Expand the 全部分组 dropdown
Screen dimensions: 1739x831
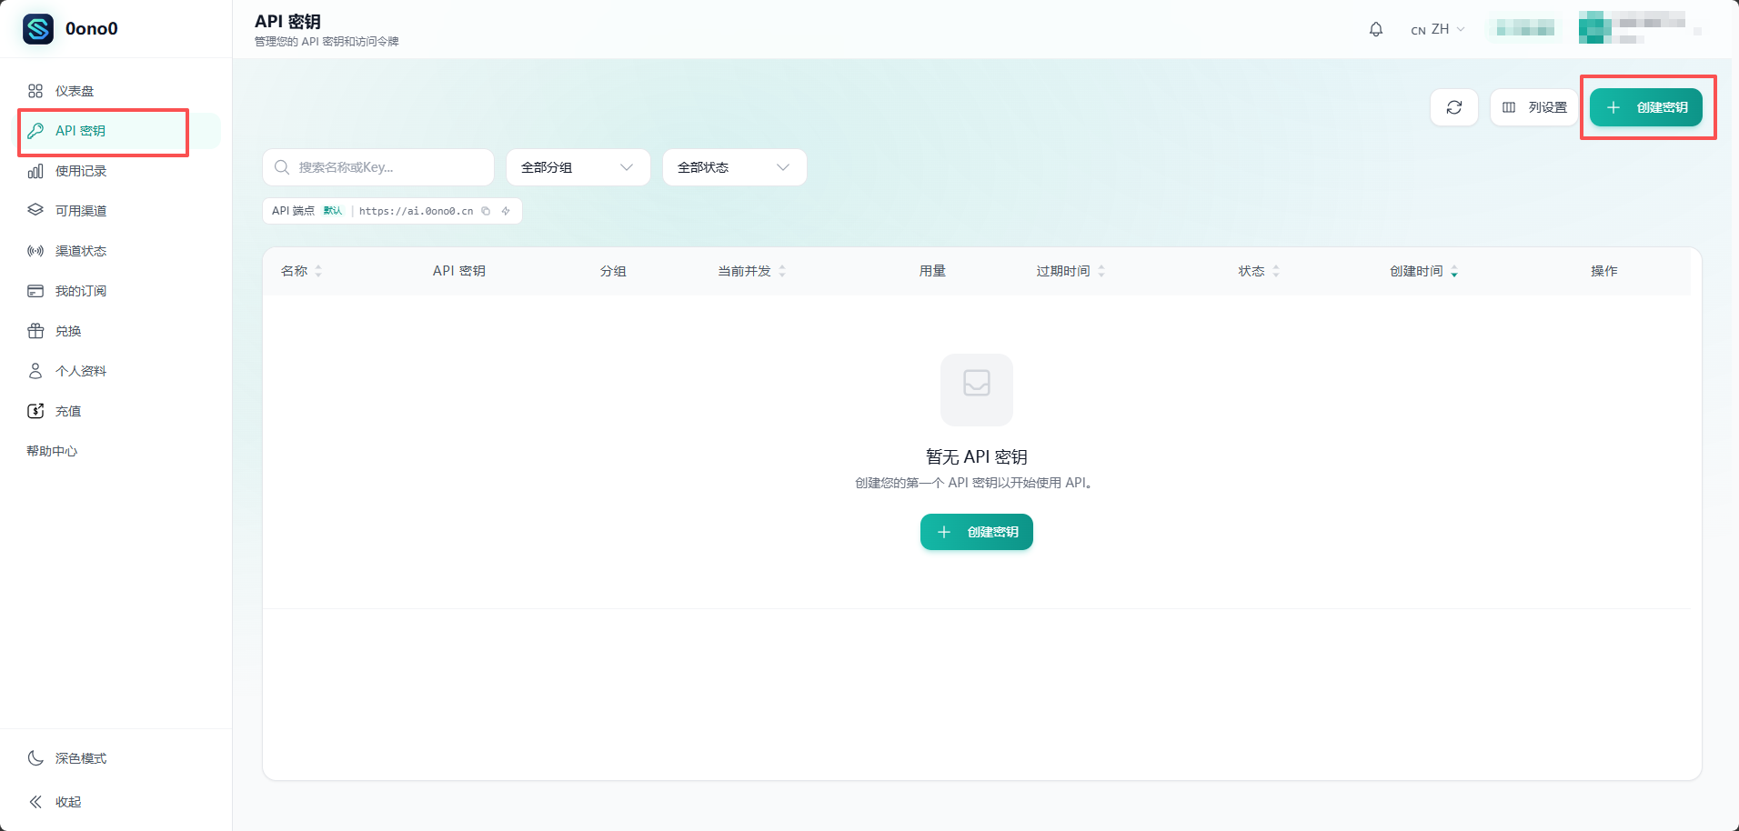(x=578, y=167)
